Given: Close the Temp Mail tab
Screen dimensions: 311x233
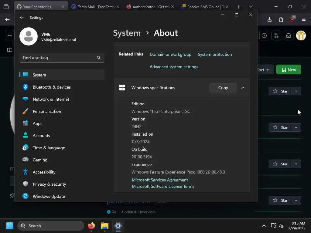Looking at the screenshot, I should tap(118, 7).
